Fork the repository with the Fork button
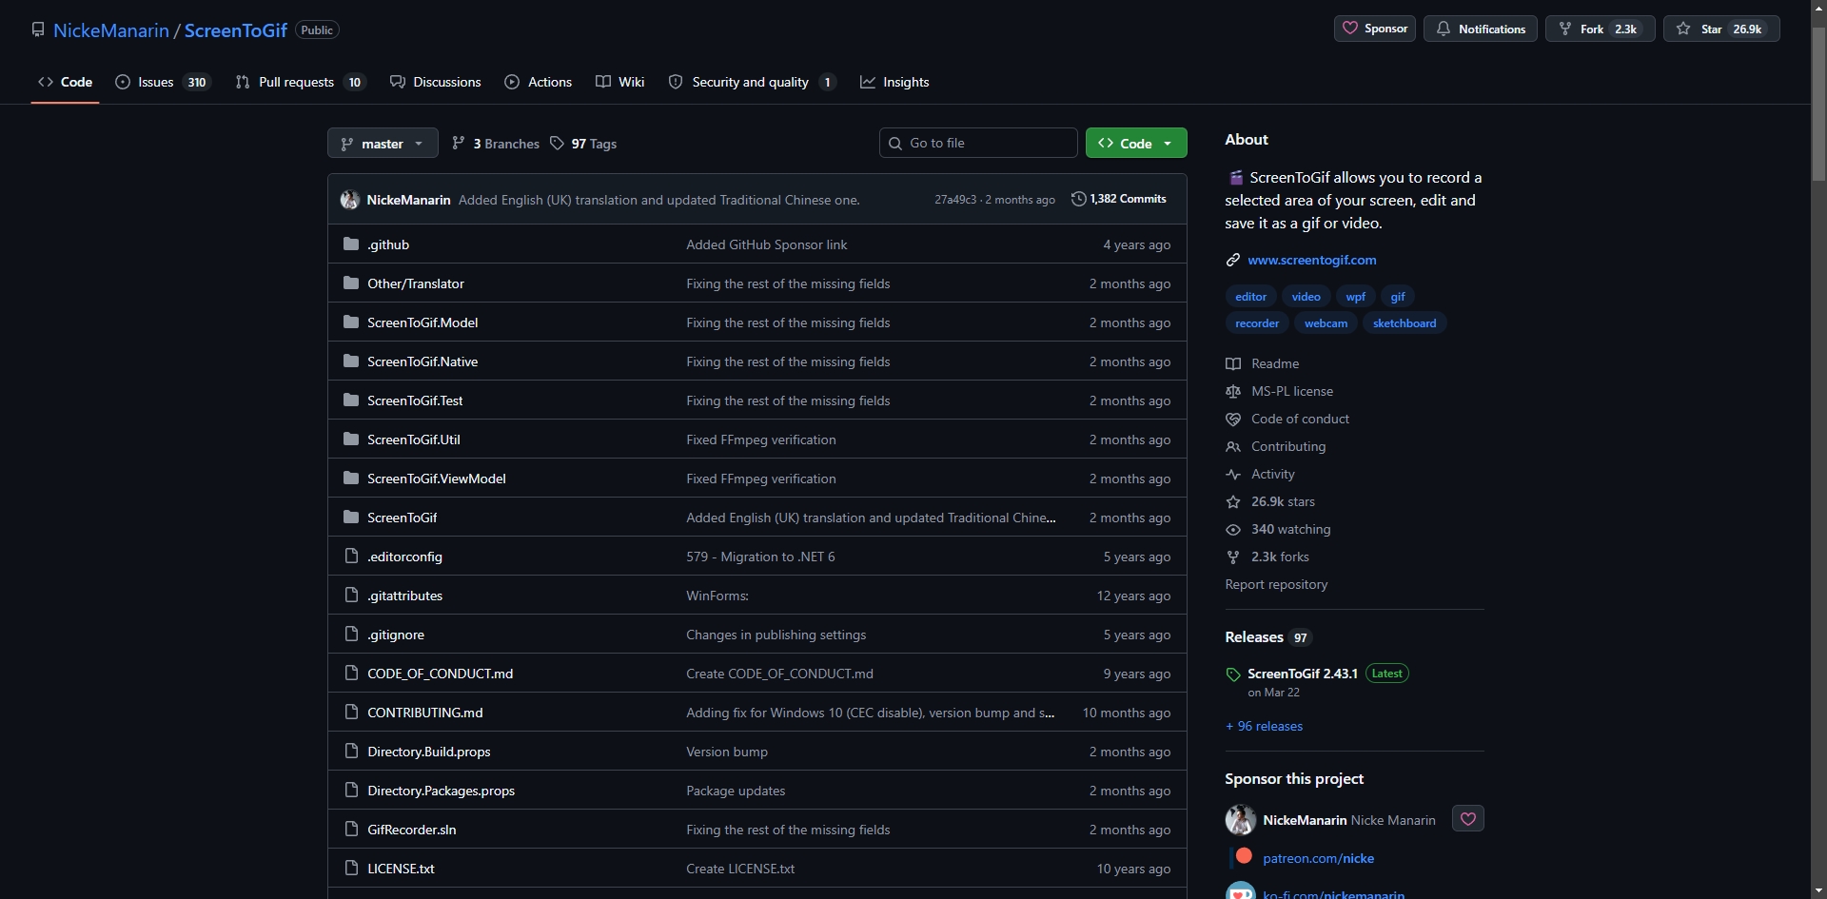 1601,29
